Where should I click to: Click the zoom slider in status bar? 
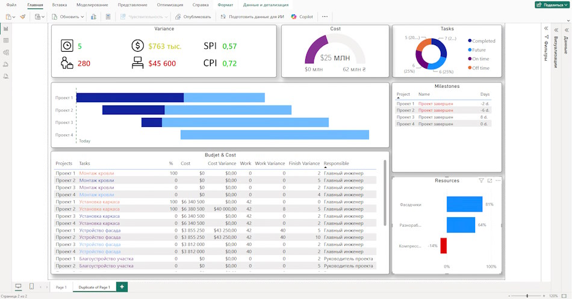tap(527, 296)
